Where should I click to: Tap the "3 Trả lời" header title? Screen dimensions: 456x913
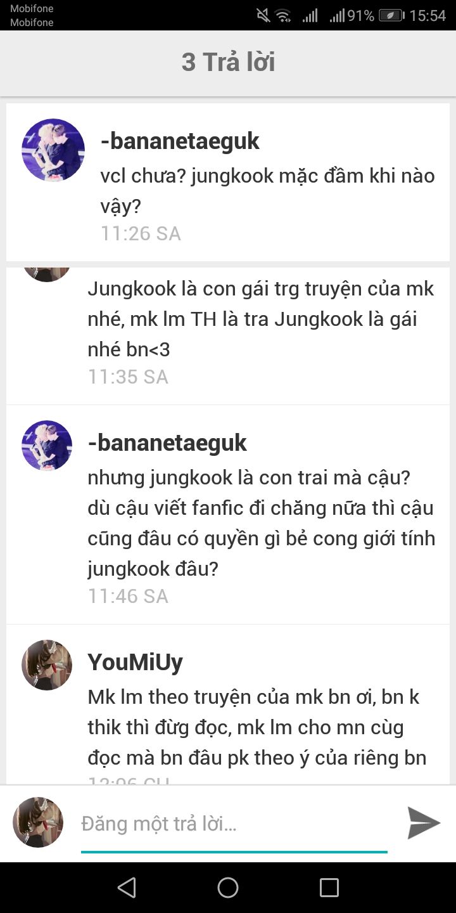point(228,62)
